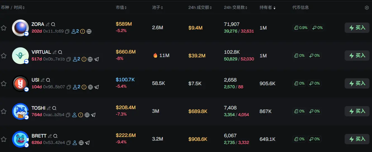Image resolution: width=372 pixels, height=152 pixels.
Task: Open the website globe icon for BRETT
Action: (x=81, y=143)
